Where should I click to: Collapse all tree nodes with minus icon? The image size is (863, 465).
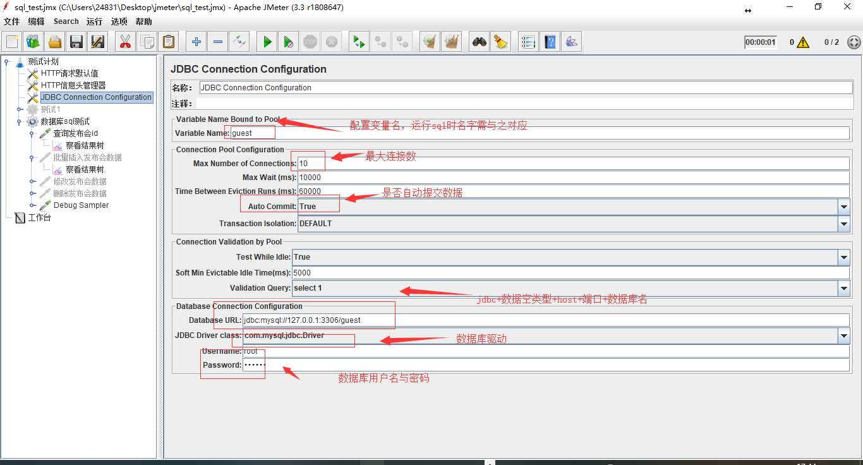(x=218, y=42)
